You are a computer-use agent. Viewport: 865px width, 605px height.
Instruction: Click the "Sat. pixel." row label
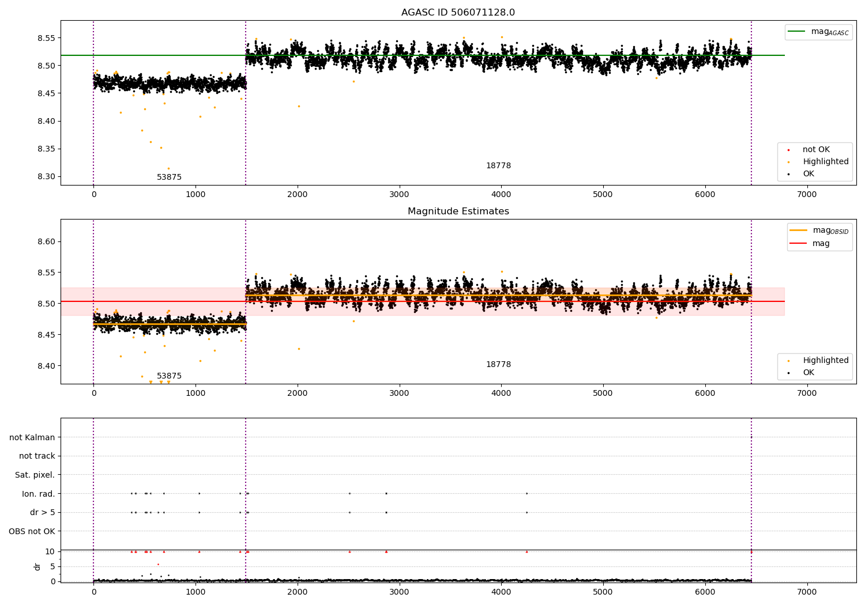(35, 475)
